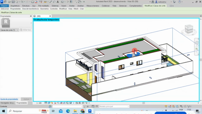The image size is (202, 114).
Task: Click the section box front vertical arrow control
Action: click(135, 84)
